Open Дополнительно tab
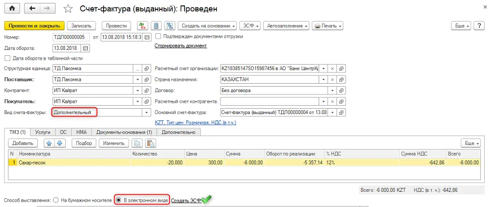 [x=179, y=132]
